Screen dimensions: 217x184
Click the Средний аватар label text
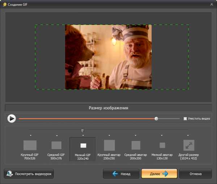pos(136,155)
